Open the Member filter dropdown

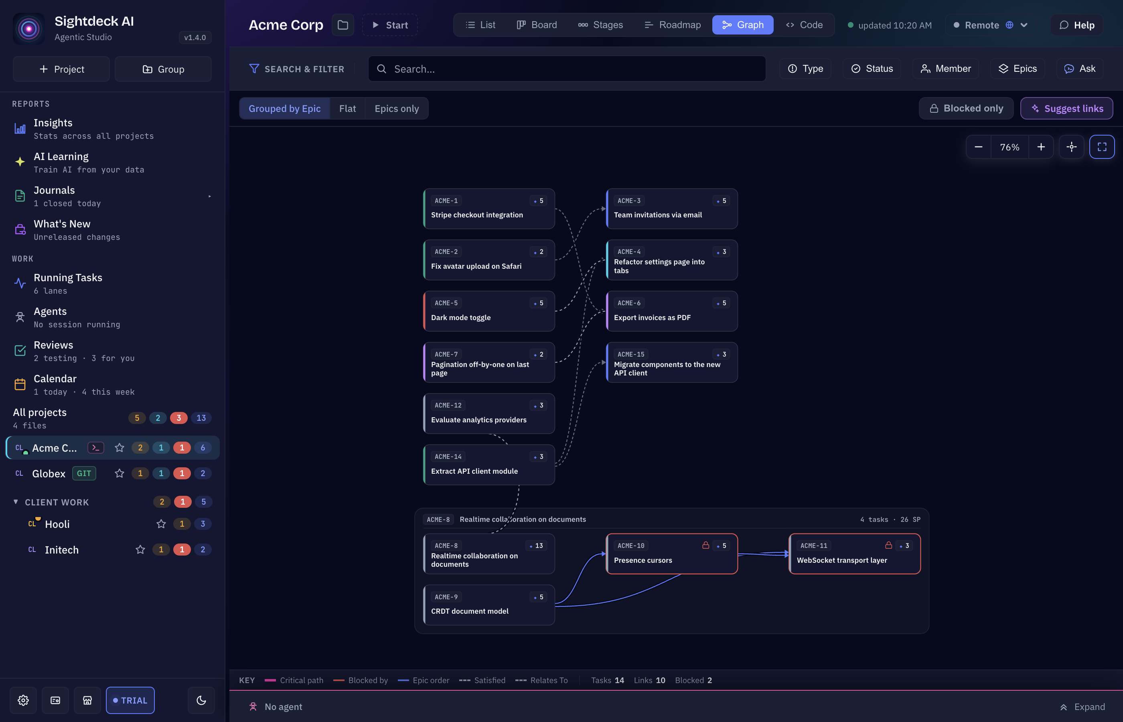(945, 69)
